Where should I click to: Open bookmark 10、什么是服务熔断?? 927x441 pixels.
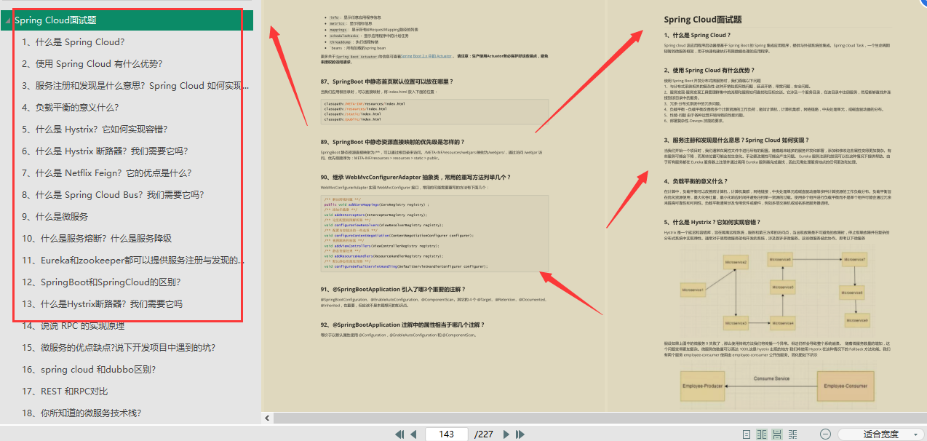(97, 239)
